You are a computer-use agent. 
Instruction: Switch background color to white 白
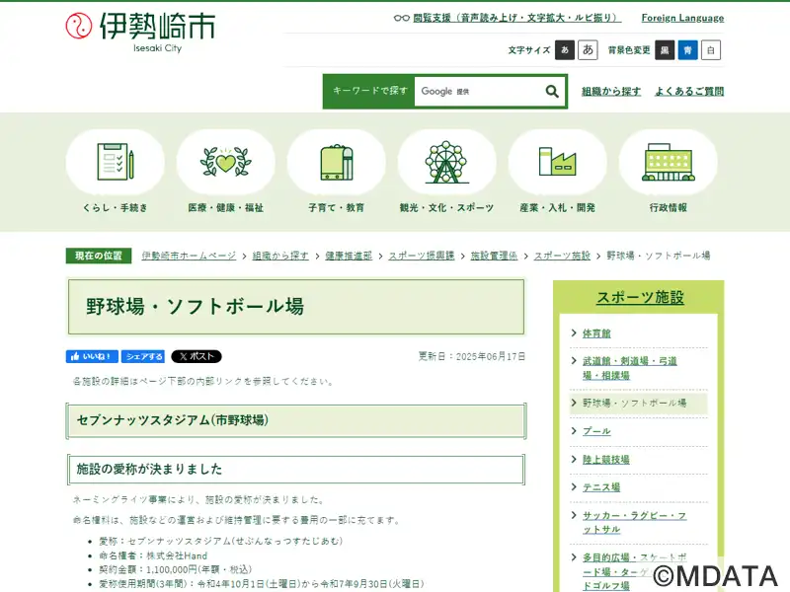click(x=710, y=50)
